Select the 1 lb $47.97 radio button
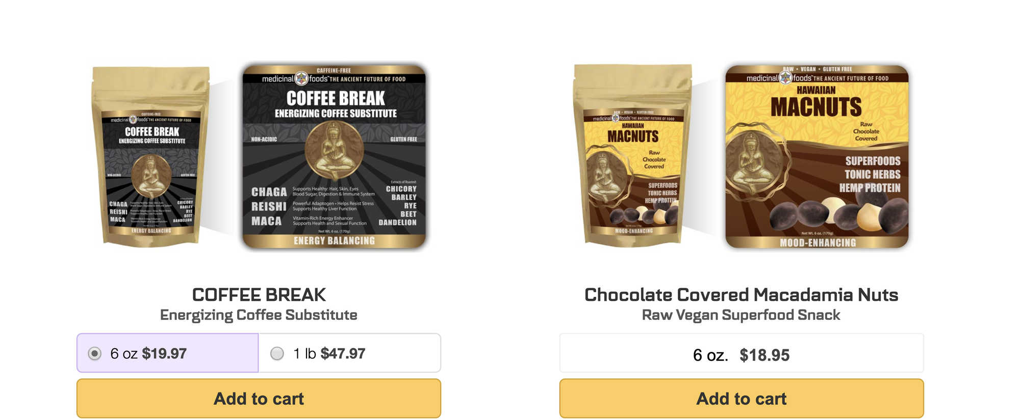 277,353
